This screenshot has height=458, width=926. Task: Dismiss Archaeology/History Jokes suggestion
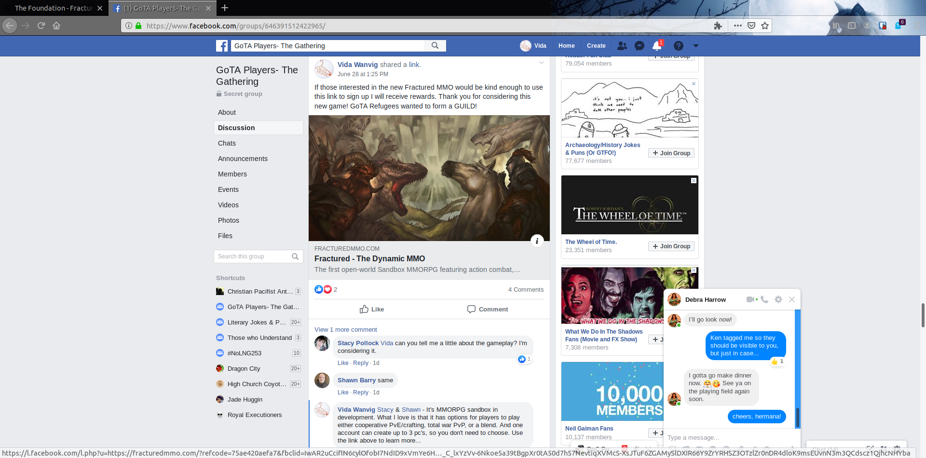point(694,83)
